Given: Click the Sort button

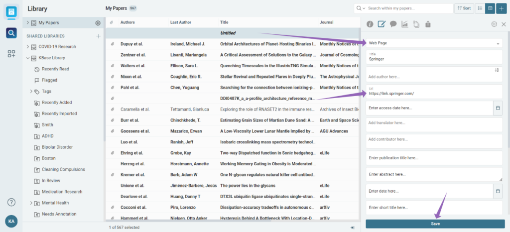Looking at the screenshot, I should tap(464, 8).
